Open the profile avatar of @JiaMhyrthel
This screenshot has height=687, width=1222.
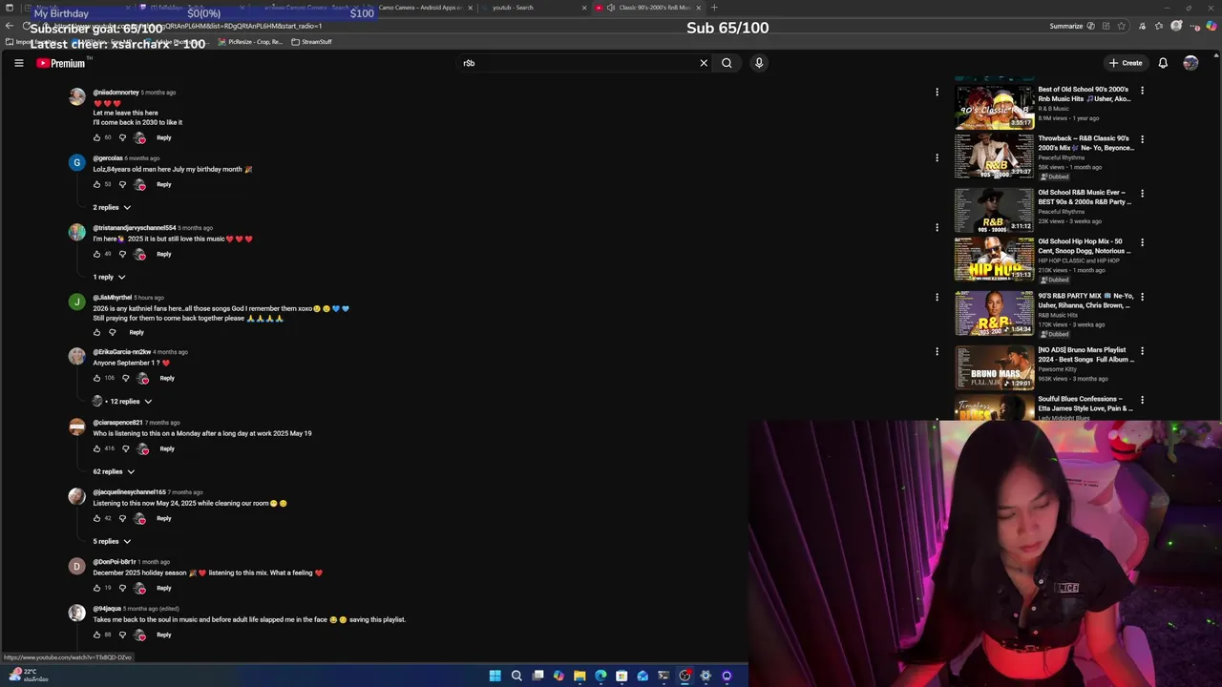(x=76, y=302)
